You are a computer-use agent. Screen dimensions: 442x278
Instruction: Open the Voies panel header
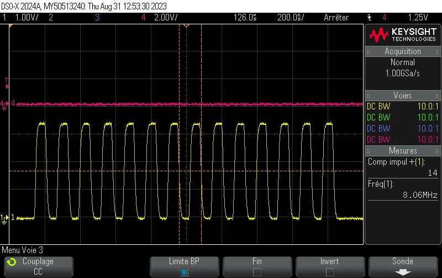(x=403, y=95)
